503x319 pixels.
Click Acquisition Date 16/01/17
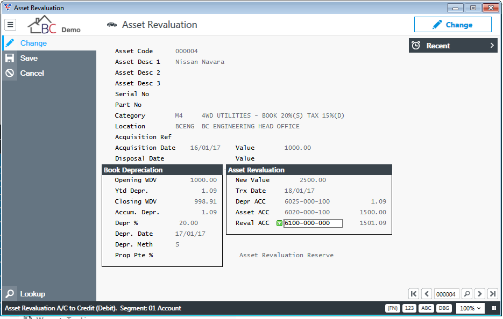pyautogui.click(x=206, y=148)
